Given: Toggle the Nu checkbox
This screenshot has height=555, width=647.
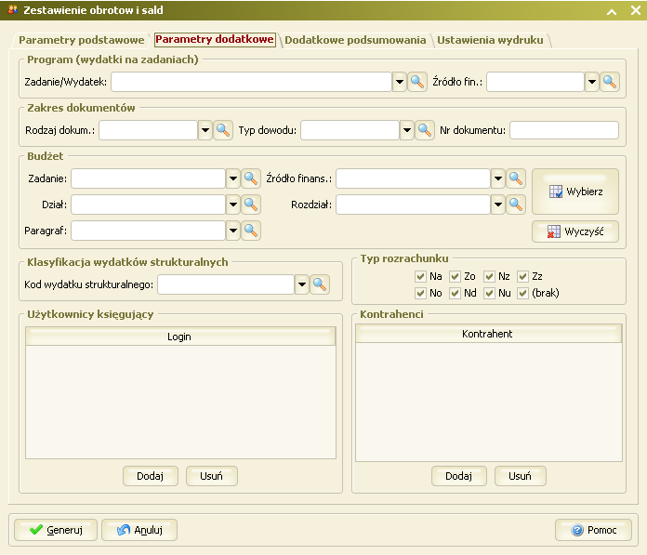Looking at the screenshot, I should click(489, 293).
